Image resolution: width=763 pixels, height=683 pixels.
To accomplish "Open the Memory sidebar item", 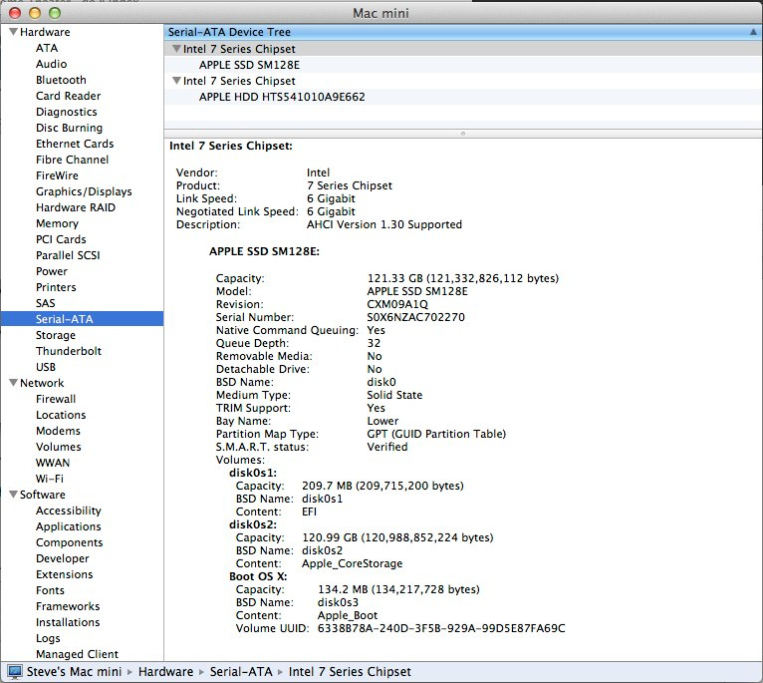I will 57,223.
